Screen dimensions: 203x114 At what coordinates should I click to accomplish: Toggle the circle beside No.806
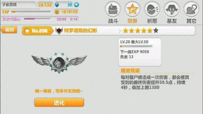27,31
